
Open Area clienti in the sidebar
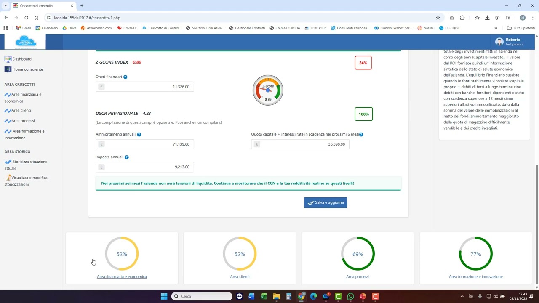(x=21, y=111)
